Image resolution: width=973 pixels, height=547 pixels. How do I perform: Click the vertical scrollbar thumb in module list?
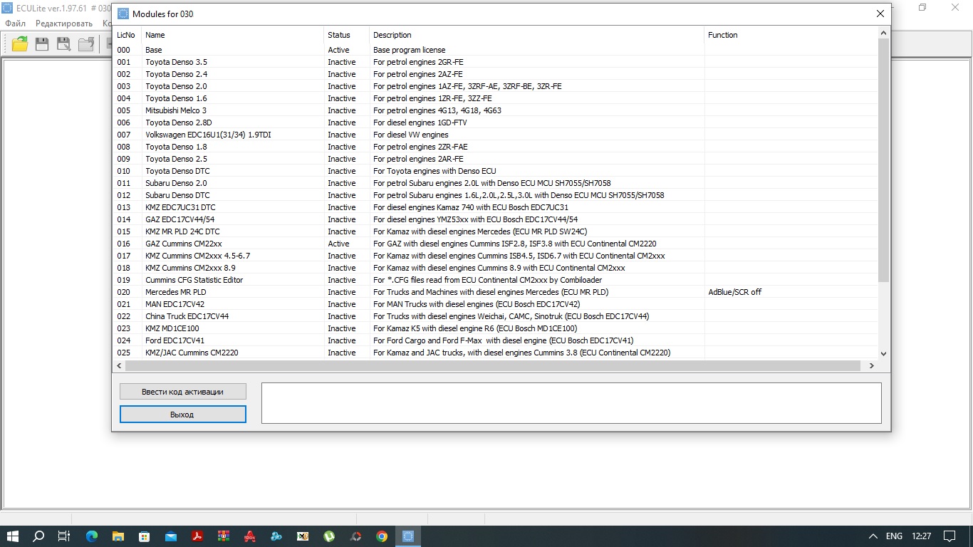(x=883, y=160)
